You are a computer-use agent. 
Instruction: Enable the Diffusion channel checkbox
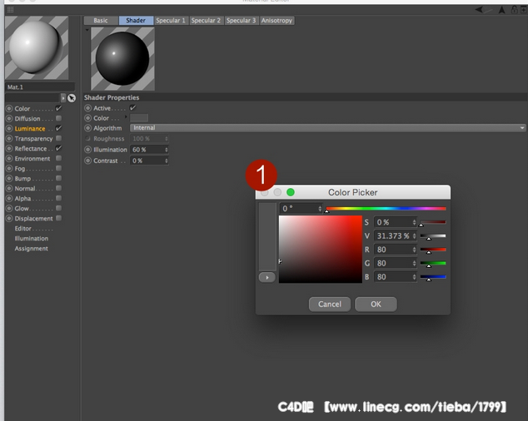pos(58,118)
